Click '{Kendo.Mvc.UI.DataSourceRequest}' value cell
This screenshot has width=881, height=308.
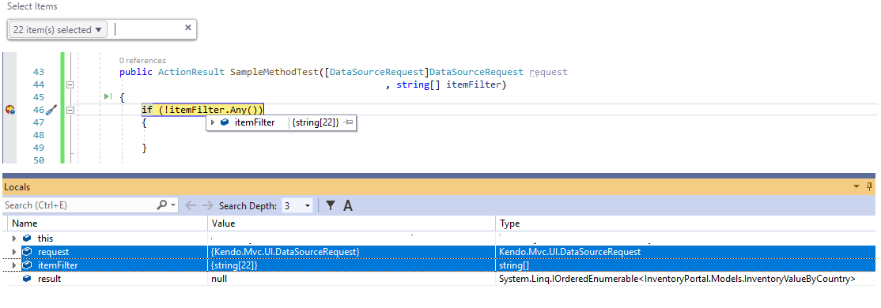[285, 252]
